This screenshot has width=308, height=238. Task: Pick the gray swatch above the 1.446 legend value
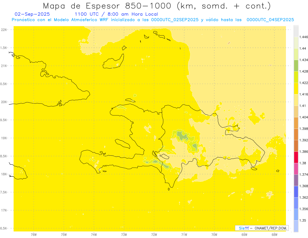(x=296, y=31)
